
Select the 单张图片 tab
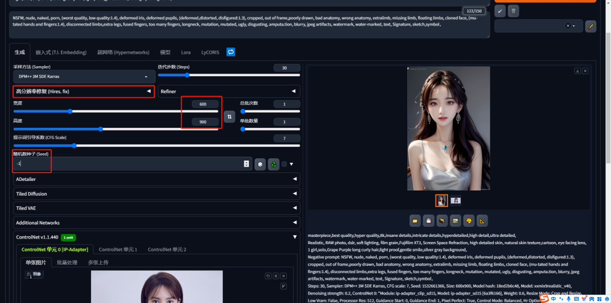[36, 262]
